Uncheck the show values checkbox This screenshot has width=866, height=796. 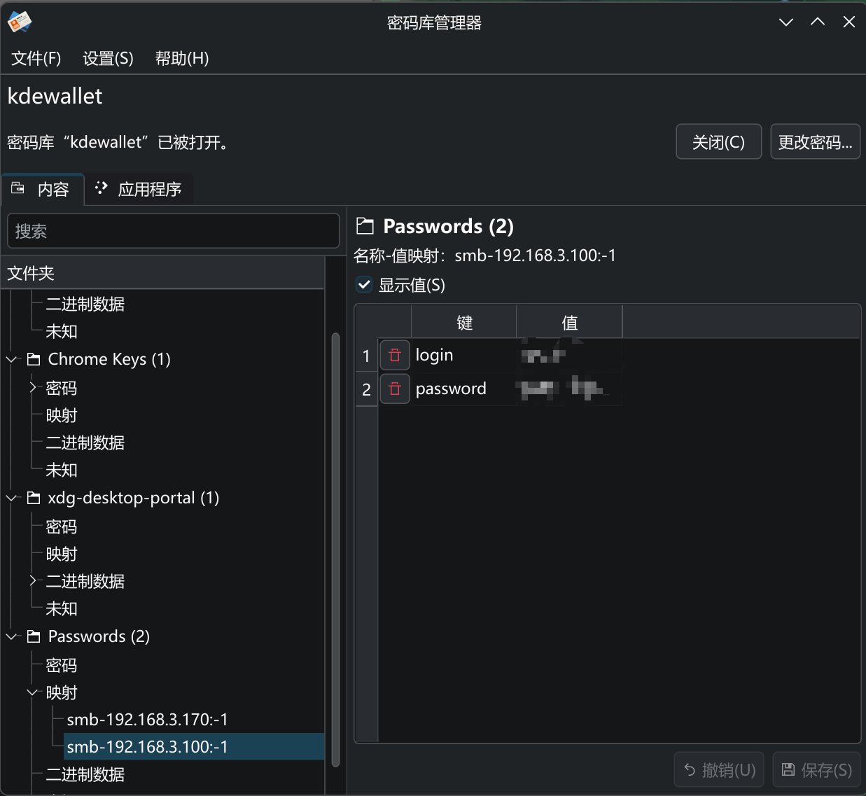[x=364, y=285]
